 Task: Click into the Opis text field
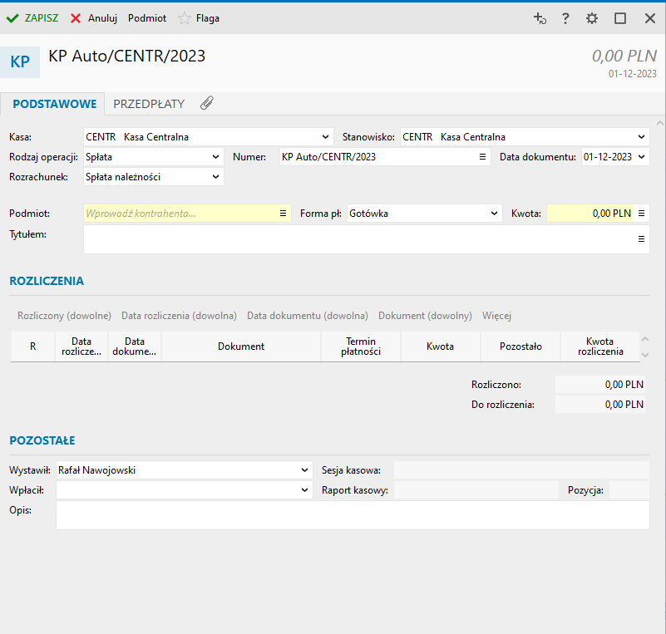click(353, 515)
